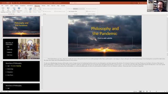Open Record Slide Show dropdown
Screen dimensions: 168x94
tap(40, 10)
